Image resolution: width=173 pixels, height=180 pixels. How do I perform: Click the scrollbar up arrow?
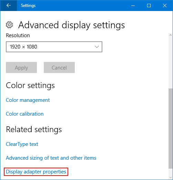(x=171, y=35)
